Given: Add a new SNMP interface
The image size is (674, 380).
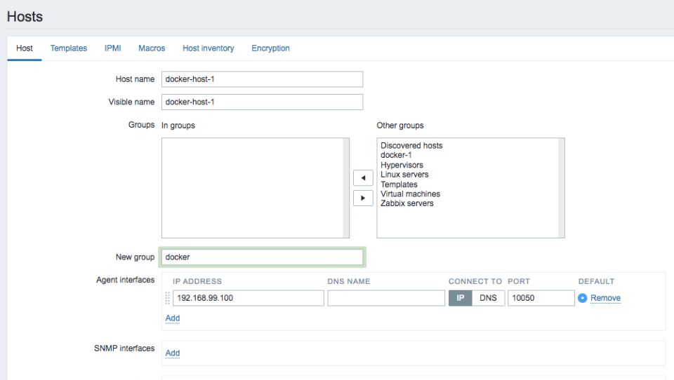Looking at the screenshot, I should [x=173, y=353].
